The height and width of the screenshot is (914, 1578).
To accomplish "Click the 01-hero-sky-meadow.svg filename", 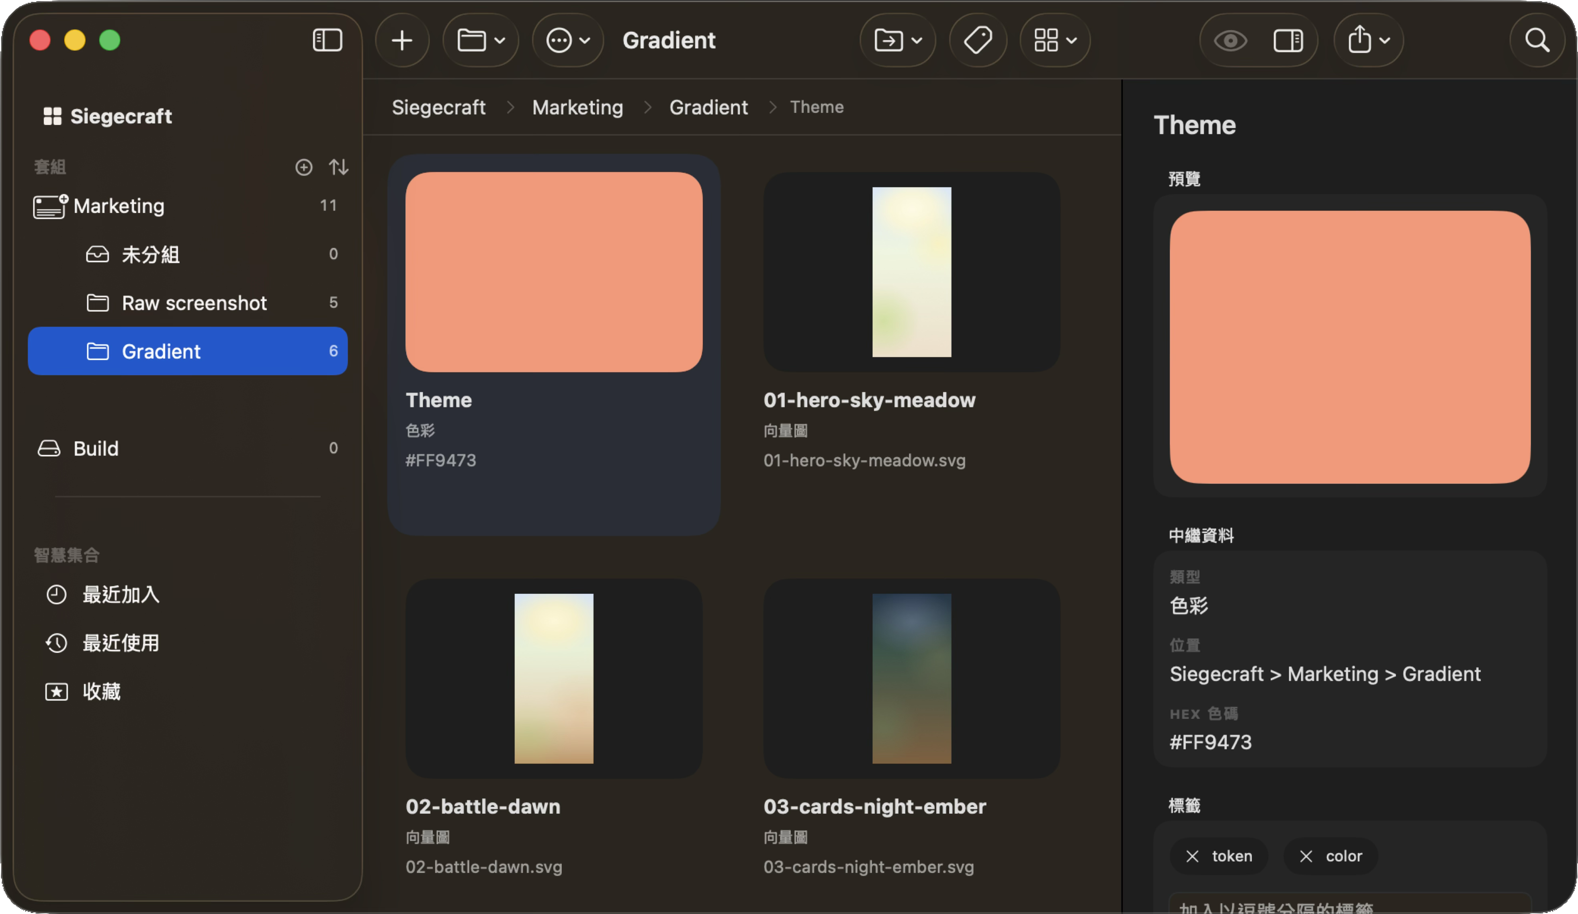I will [864, 461].
